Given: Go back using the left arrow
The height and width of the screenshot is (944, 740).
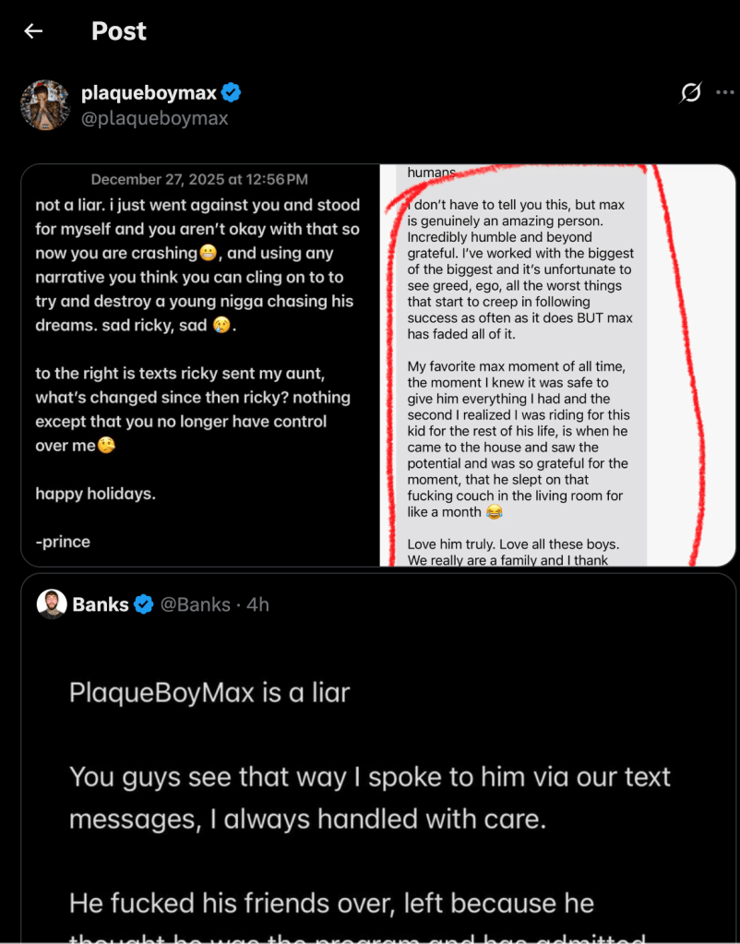Looking at the screenshot, I should [33, 31].
